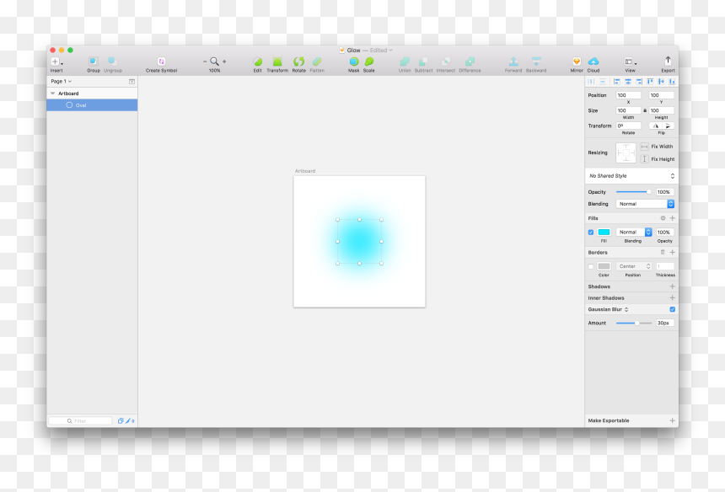The image size is (725, 492).
Task: Open the Fills settings gear
Action: point(663,218)
